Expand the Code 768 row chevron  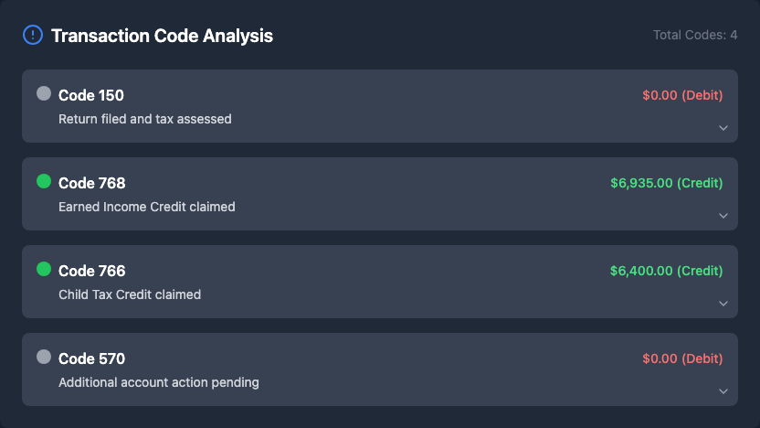[x=723, y=216]
